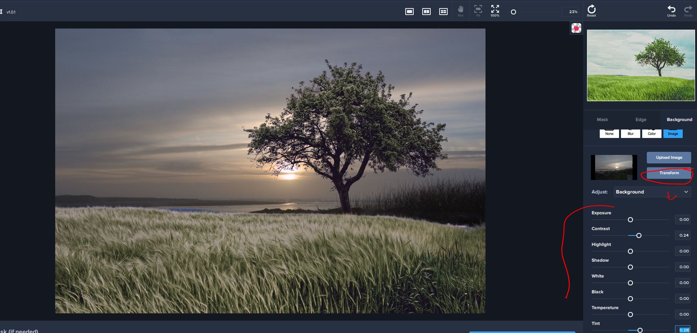Switch to four-pane grid view

[x=443, y=12]
